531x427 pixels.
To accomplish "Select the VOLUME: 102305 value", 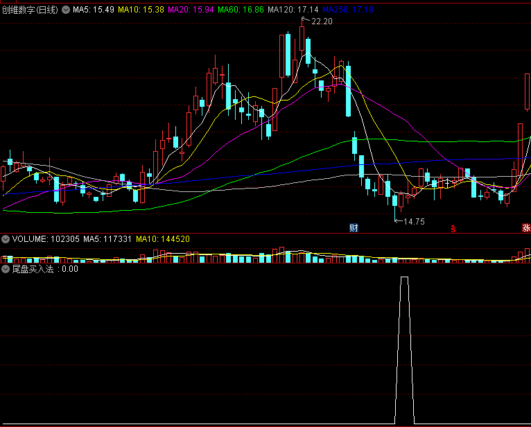I will click(46, 239).
